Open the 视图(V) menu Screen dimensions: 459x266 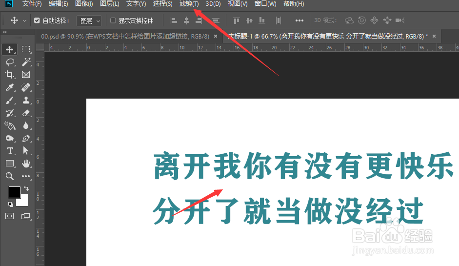coord(238,4)
